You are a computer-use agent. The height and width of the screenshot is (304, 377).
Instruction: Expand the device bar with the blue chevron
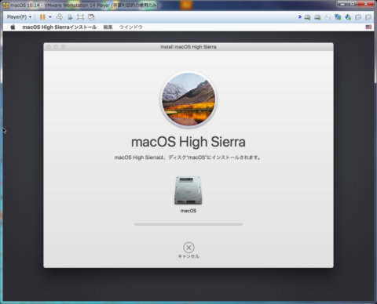[x=300, y=17]
